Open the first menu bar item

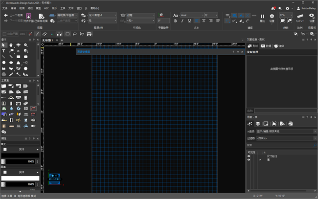(x=5, y=8)
